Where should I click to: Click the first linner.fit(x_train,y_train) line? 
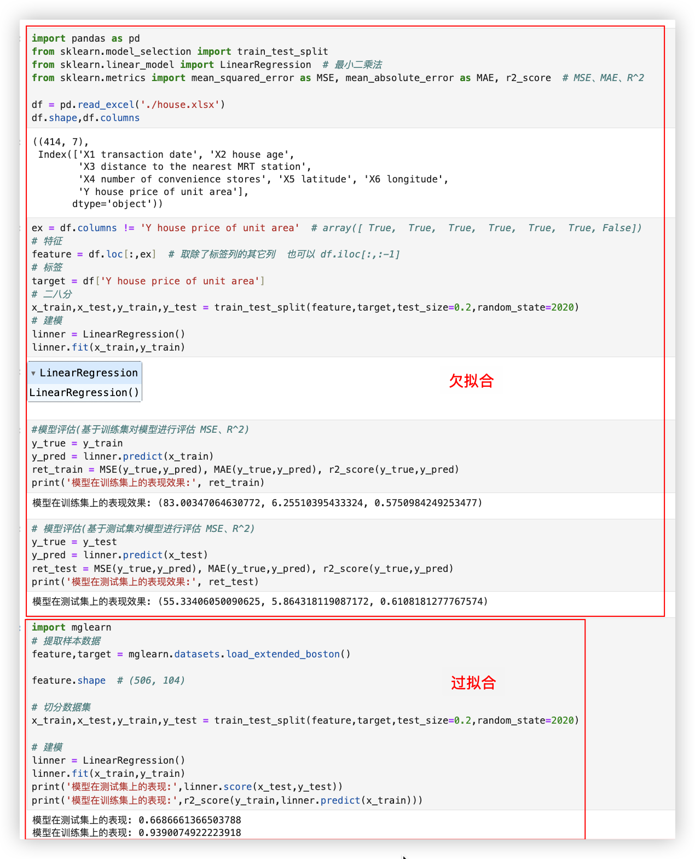[108, 347]
